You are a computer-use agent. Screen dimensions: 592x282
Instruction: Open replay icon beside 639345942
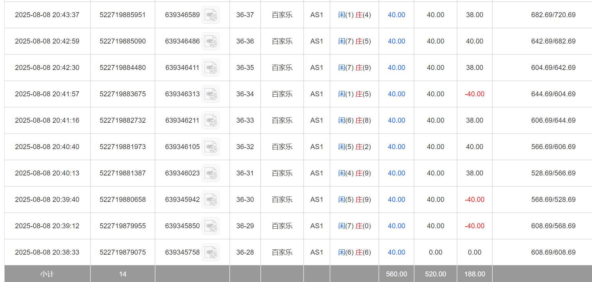[211, 200]
